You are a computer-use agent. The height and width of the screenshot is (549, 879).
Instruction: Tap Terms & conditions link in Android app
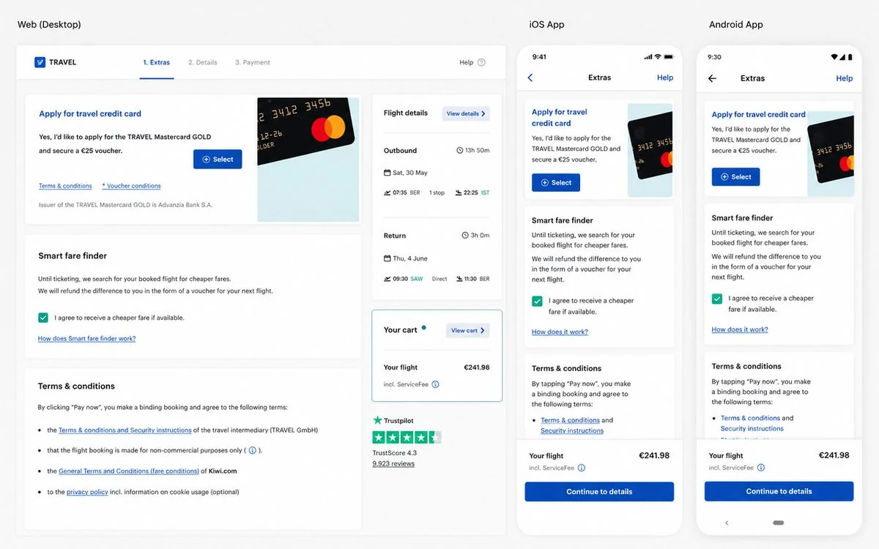750,418
